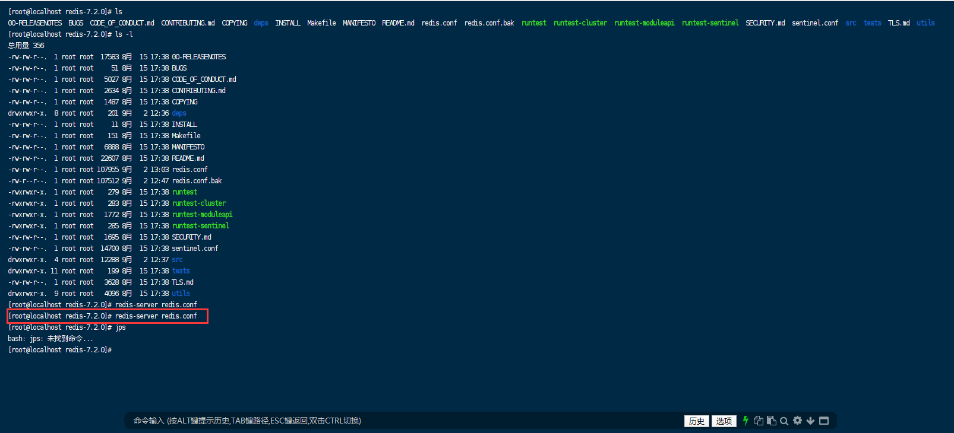
Task: Open the 历史 history button
Action: tap(697, 421)
